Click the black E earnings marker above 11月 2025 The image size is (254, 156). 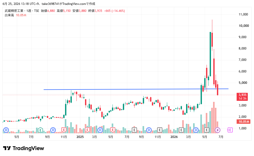click(160, 130)
